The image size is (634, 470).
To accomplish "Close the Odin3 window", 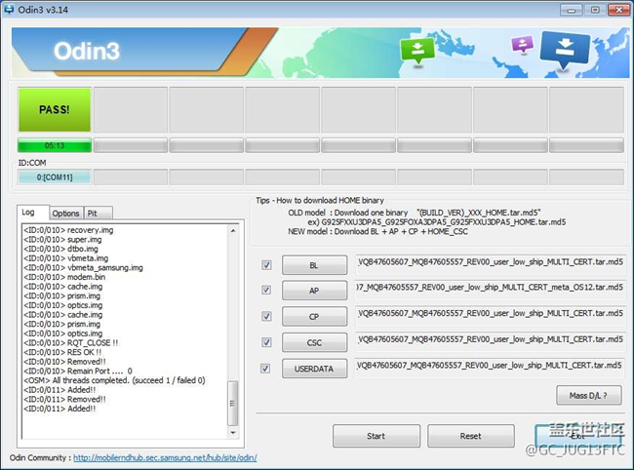I will tap(619, 10).
